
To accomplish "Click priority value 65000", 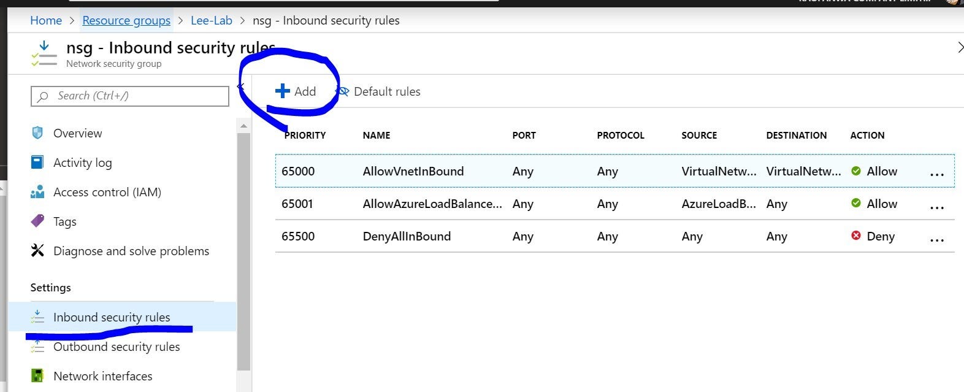I will point(298,171).
